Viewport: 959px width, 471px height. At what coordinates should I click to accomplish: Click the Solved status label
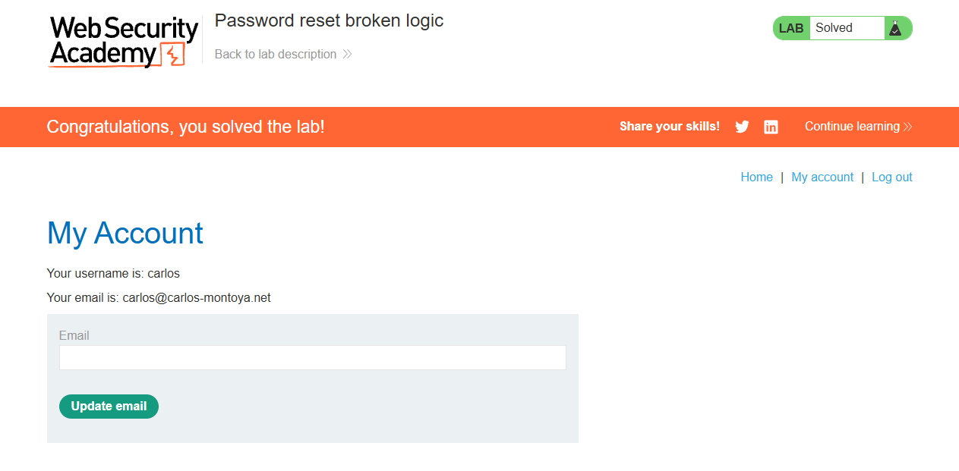(834, 28)
